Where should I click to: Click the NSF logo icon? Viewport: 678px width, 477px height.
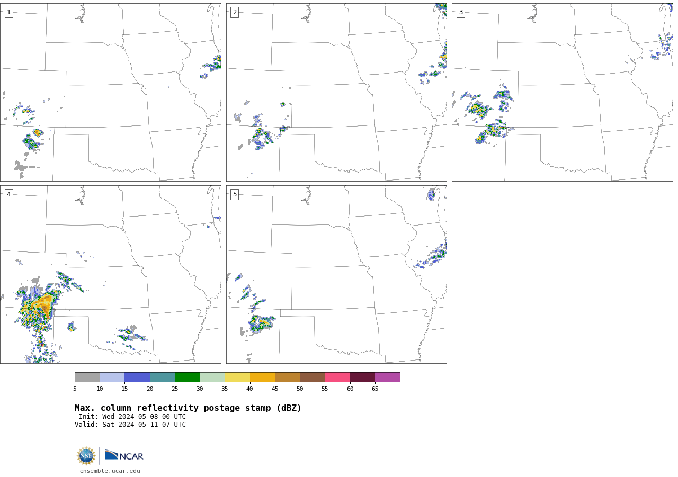click(86, 456)
